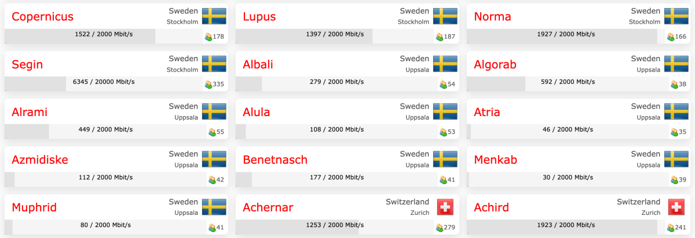Select the Achernar server name
The image size is (695, 238).
(x=268, y=207)
